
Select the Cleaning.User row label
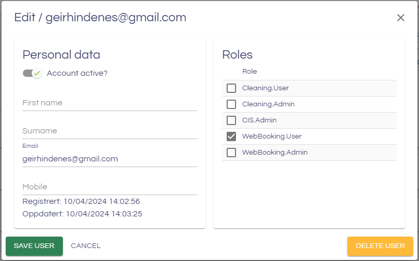[265, 88]
